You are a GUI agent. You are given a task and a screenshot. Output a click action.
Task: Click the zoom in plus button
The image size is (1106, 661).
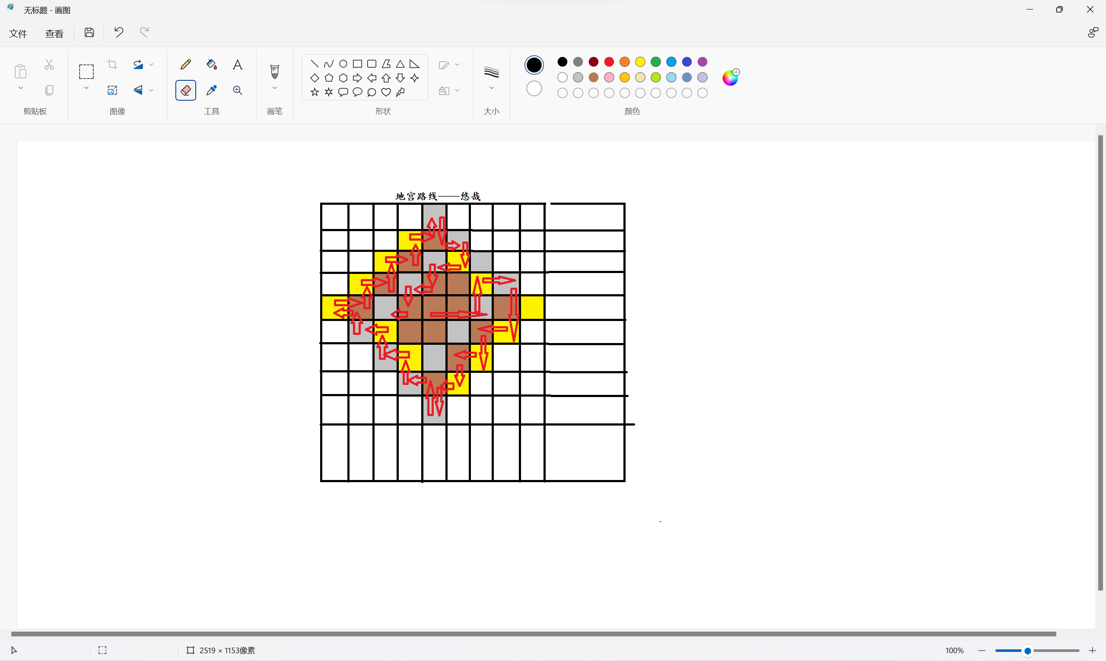1092,650
